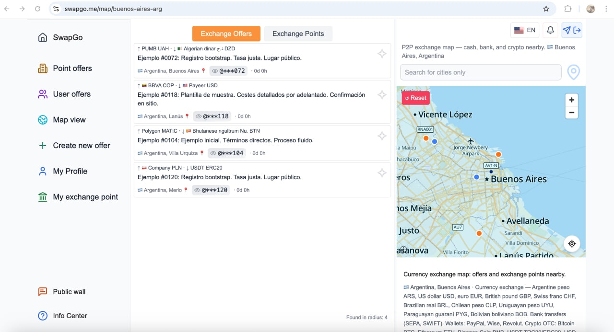Select Point offers in the sidebar
This screenshot has width=614, height=332.
click(x=72, y=68)
